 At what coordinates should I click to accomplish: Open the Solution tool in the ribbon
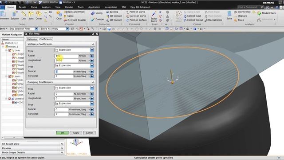click(x=15, y=16)
